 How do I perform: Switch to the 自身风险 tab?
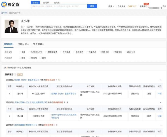(x=9, y=44)
